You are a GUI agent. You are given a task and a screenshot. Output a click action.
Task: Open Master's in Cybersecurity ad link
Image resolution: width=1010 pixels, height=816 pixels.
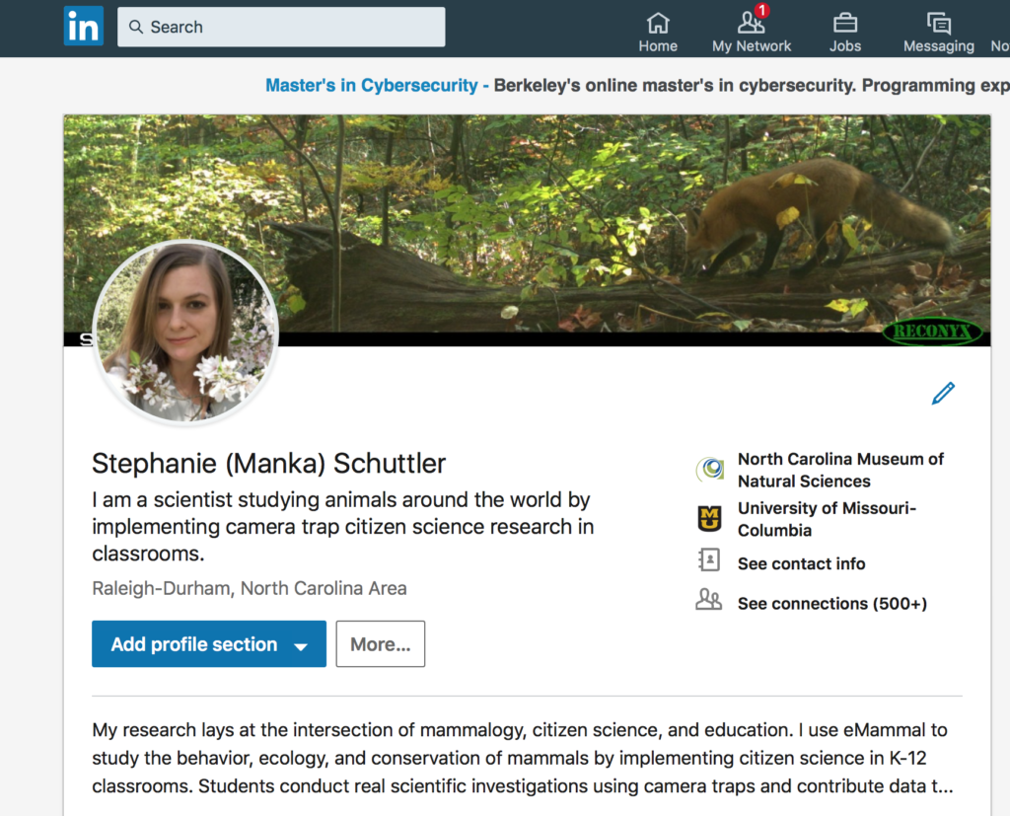click(372, 85)
